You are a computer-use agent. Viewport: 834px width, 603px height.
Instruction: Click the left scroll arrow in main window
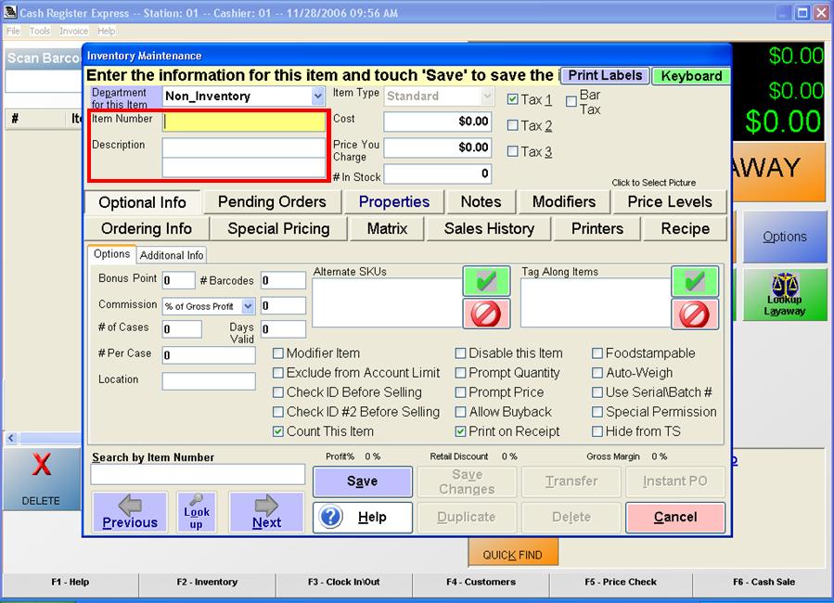11,438
